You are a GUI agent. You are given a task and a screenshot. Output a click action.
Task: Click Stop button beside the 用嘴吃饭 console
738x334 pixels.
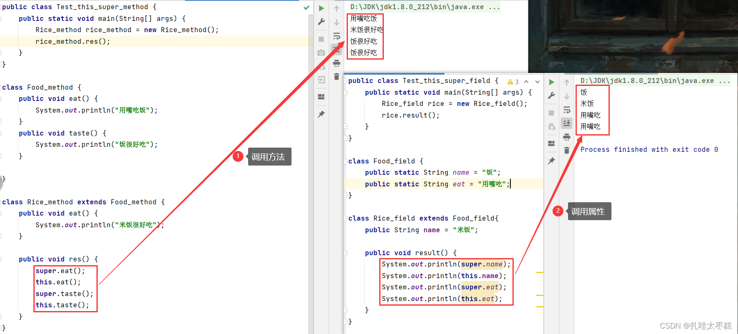(x=321, y=39)
